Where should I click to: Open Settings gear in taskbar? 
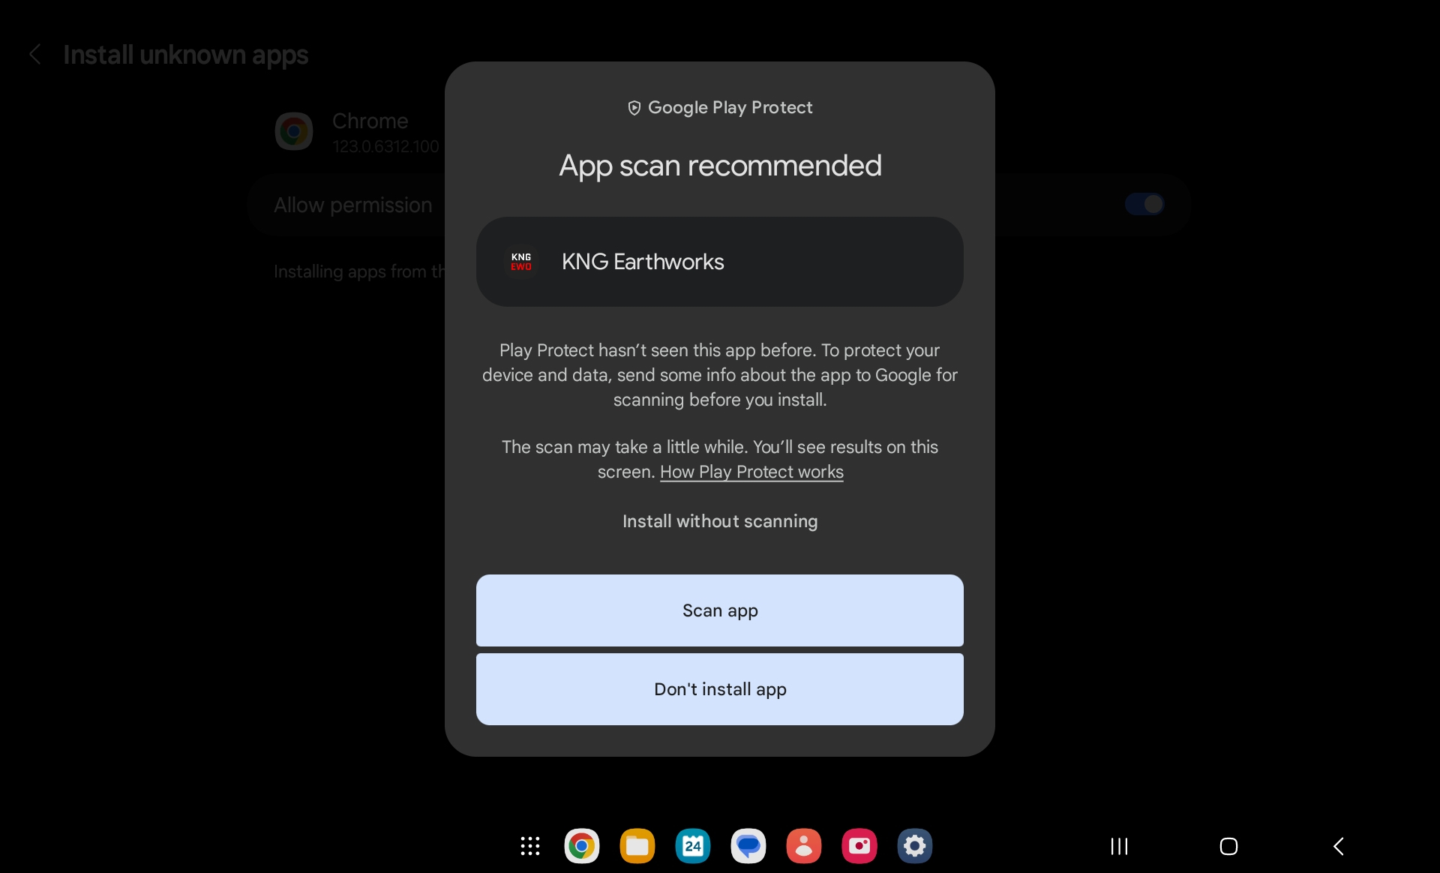(914, 846)
